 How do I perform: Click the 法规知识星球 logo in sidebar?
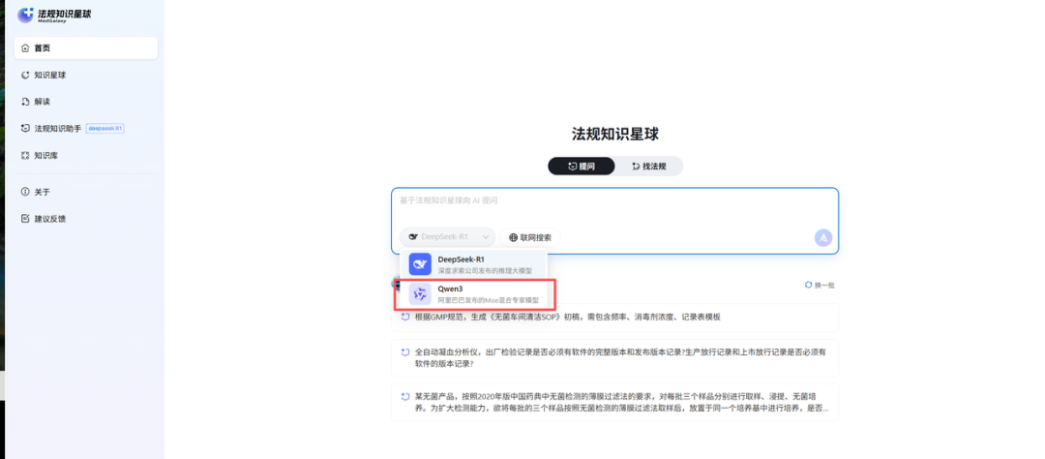click(54, 15)
